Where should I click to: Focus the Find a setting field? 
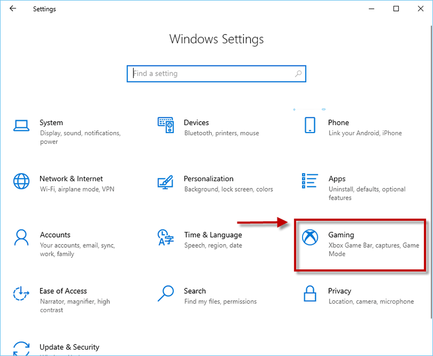[216, 74]
